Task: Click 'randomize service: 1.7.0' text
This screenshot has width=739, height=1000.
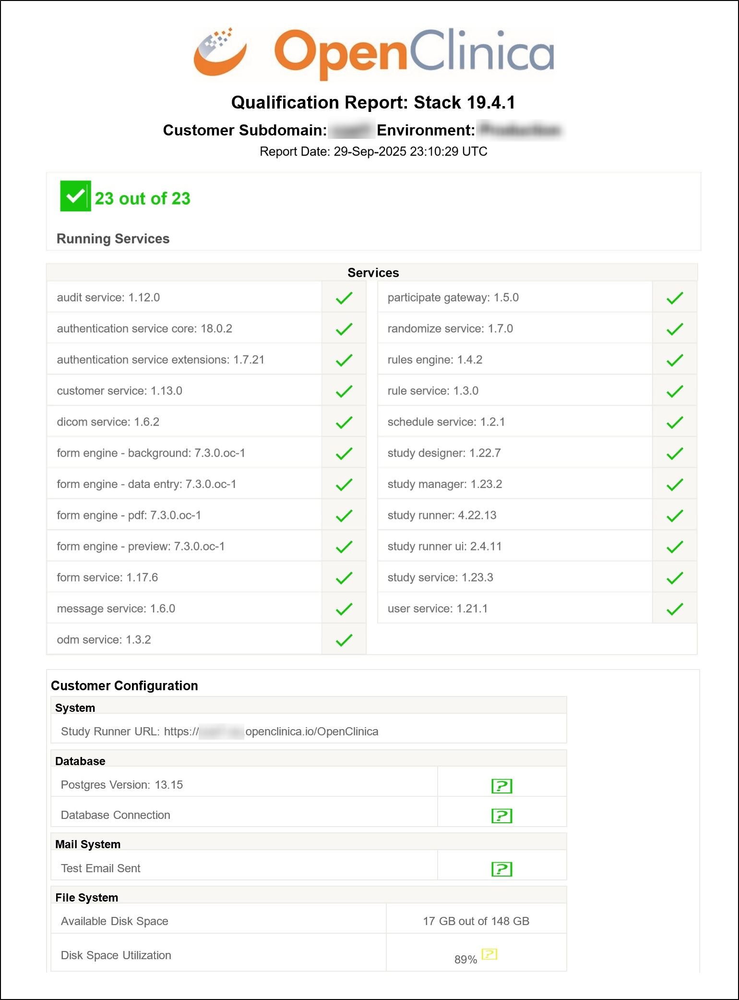Action: [450, 329]
